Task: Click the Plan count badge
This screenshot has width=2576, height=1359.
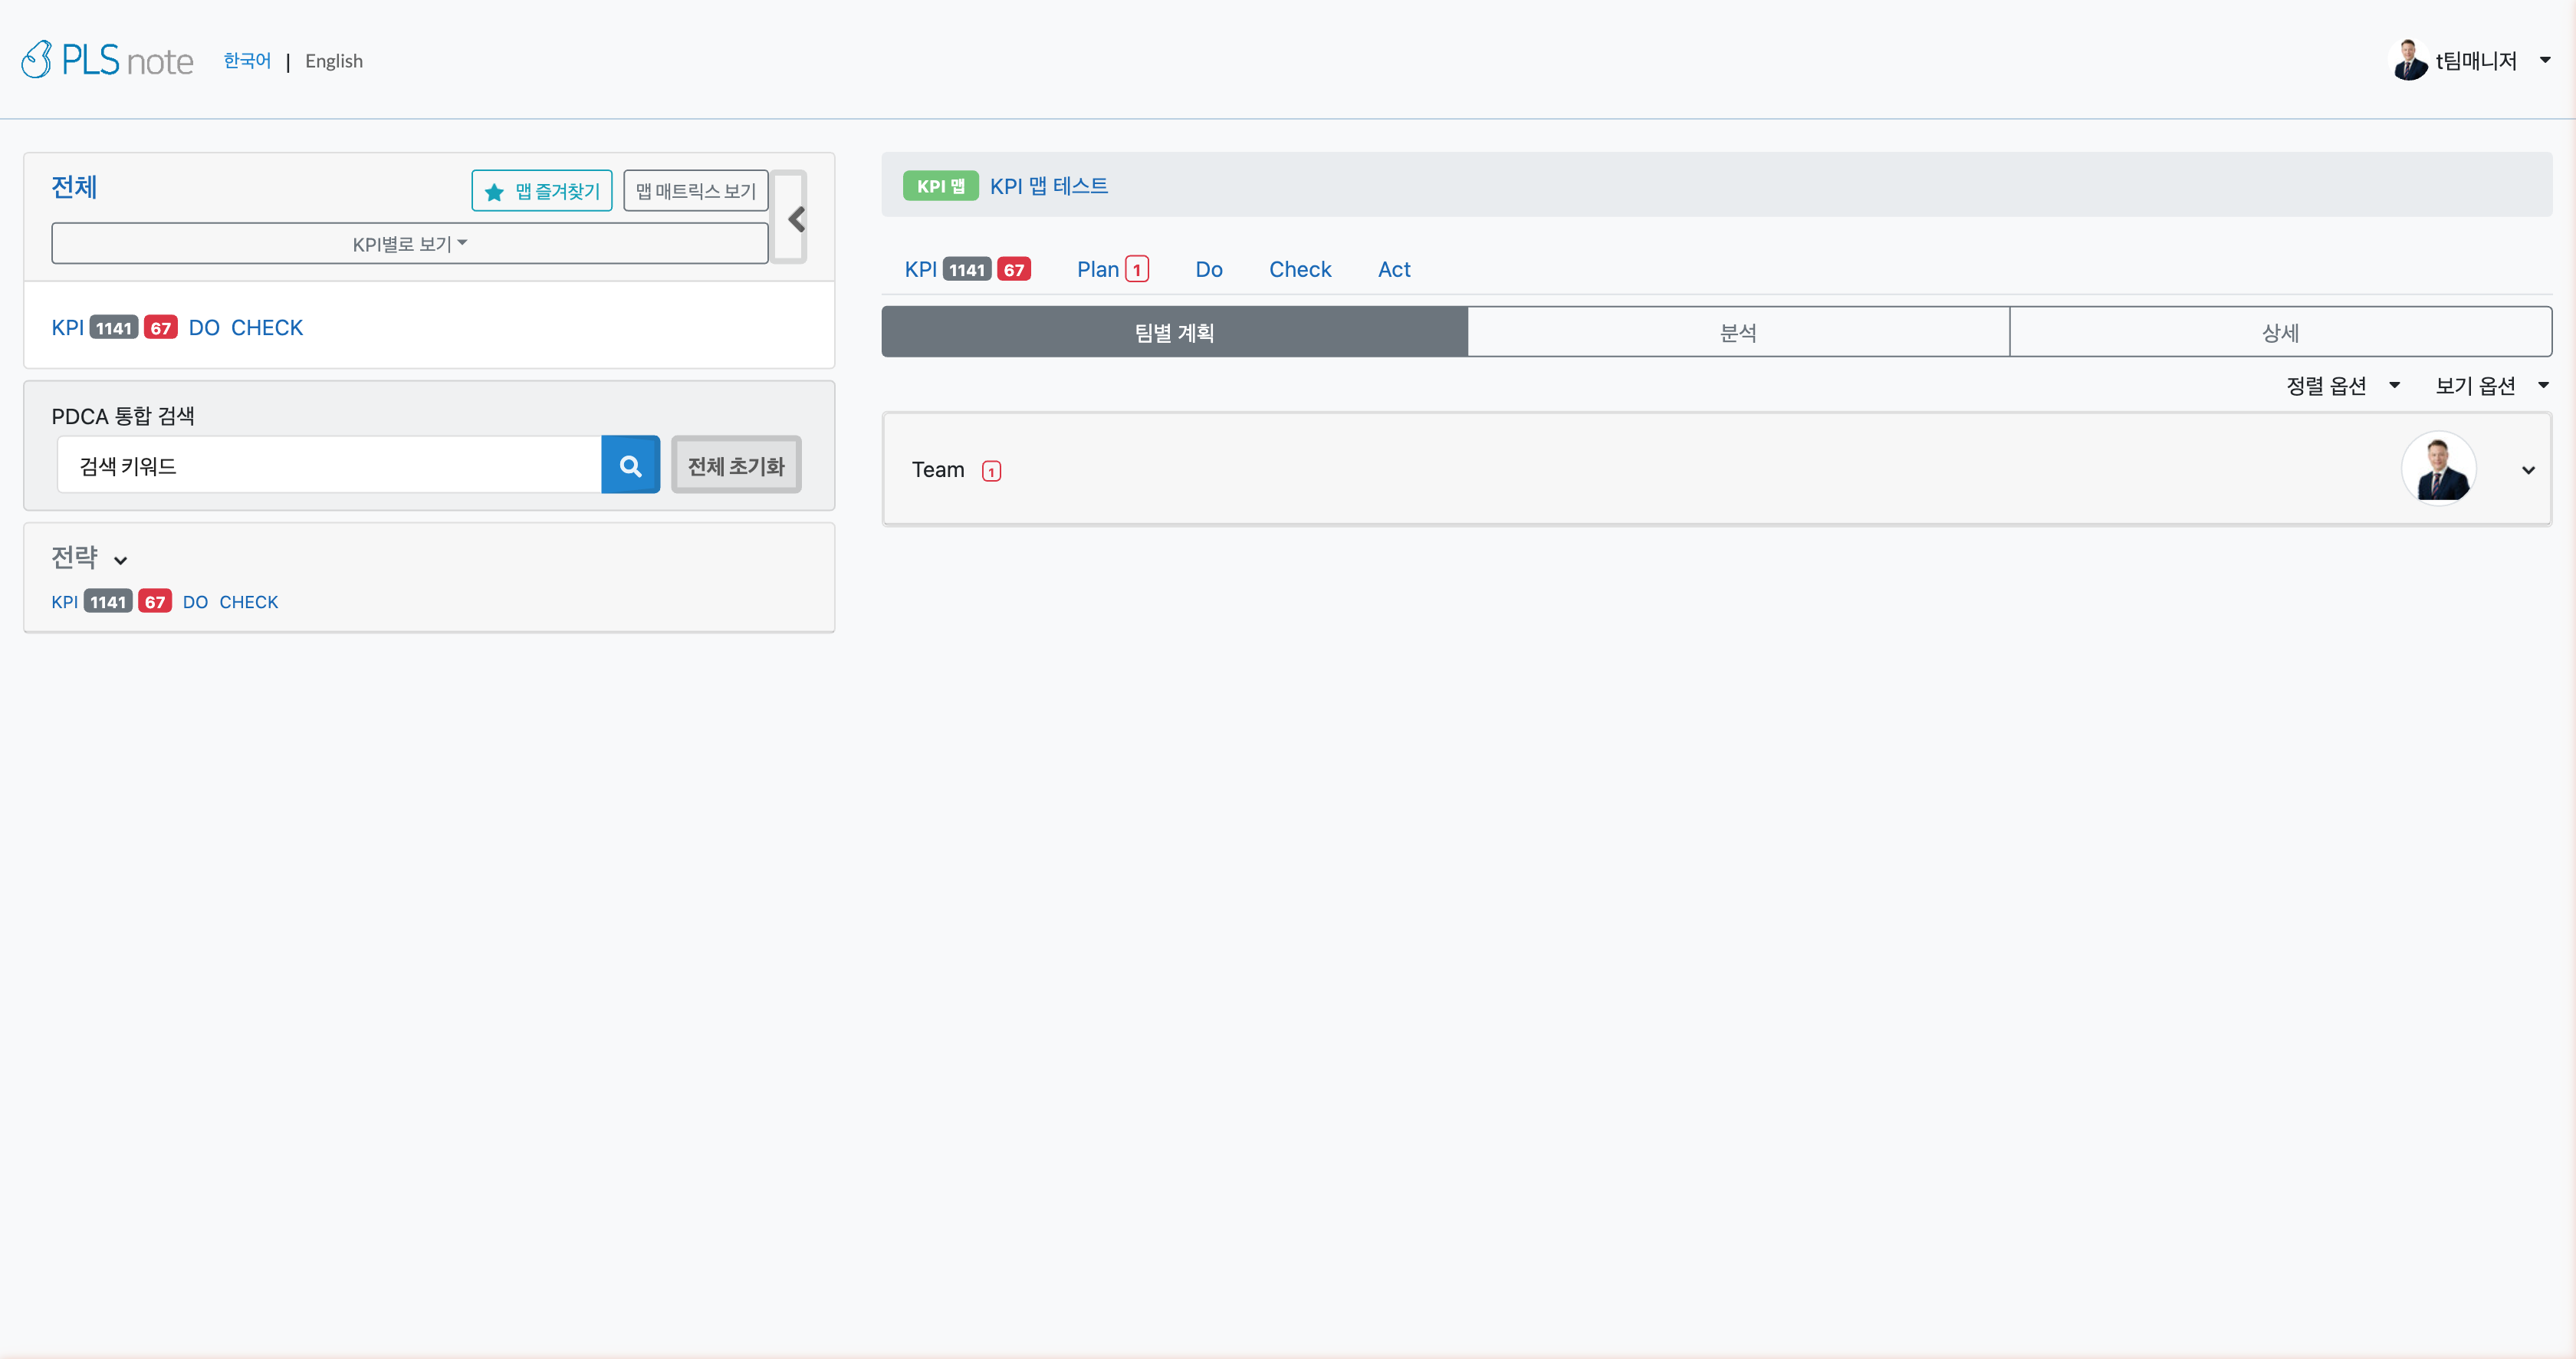Action: 1137,270
